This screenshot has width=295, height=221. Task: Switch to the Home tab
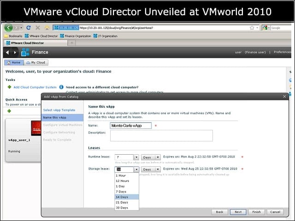point(14,63)
